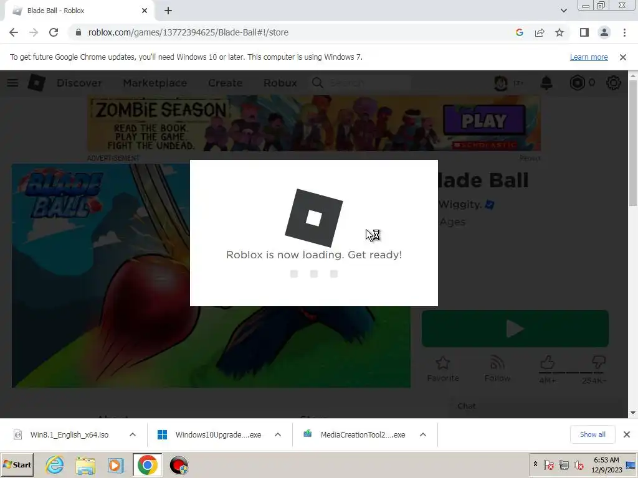The width and height of the screenshot is (638, 478).
Task: Open the Roblox avatar profile icon
Action: (x=501, y=83)
